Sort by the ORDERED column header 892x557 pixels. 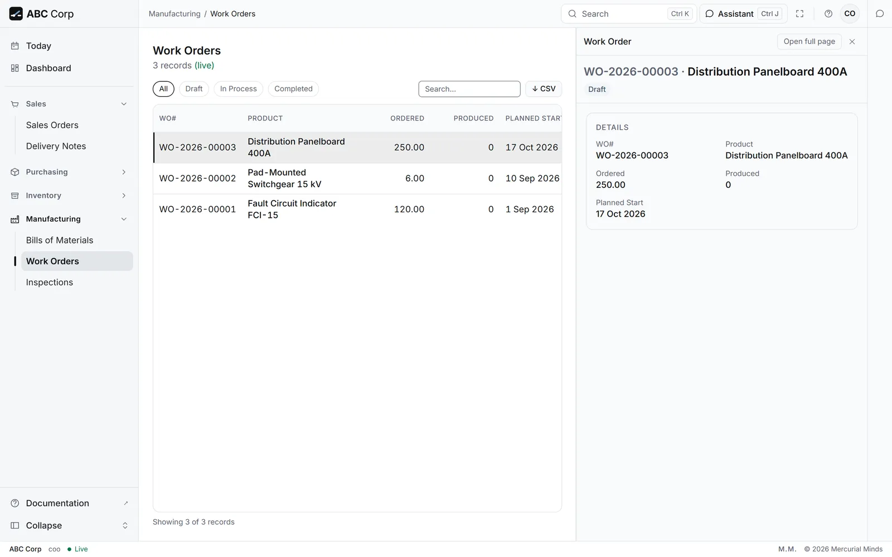(x=407, y=119)
